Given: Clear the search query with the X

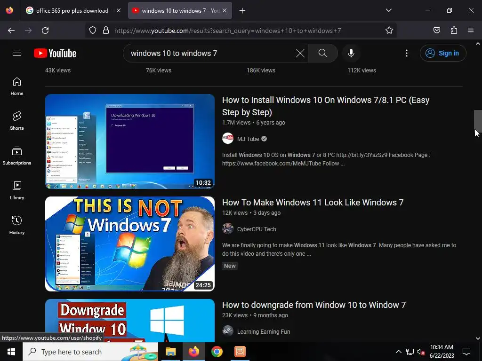Looking at the screenshot, I should coord(300,53).
